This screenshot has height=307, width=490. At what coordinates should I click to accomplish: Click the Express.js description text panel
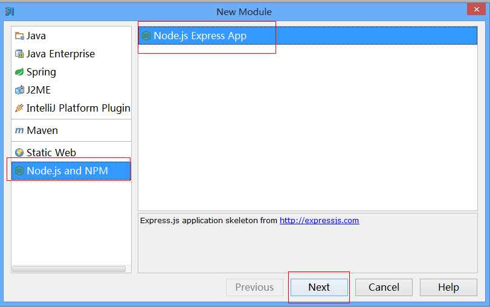point(308,247)
